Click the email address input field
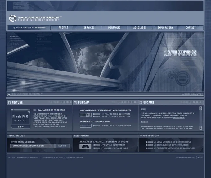Image resolution: width=211 pixels, height=178 pixels. coord(32,146)
